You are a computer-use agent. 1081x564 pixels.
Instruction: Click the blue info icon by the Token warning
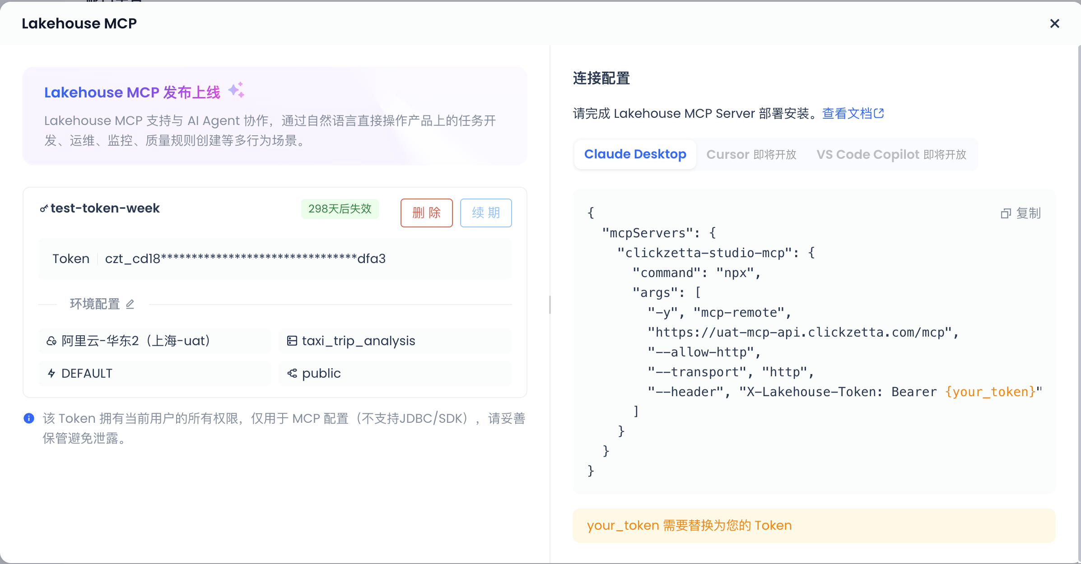(x=29, y=419)
